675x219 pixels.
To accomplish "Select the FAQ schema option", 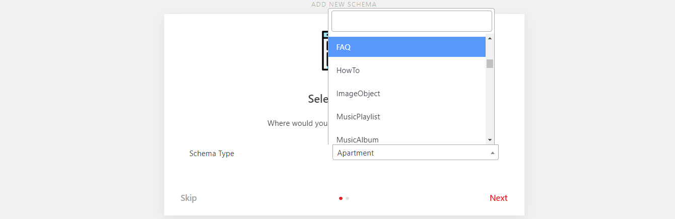I will pos(407,47).
